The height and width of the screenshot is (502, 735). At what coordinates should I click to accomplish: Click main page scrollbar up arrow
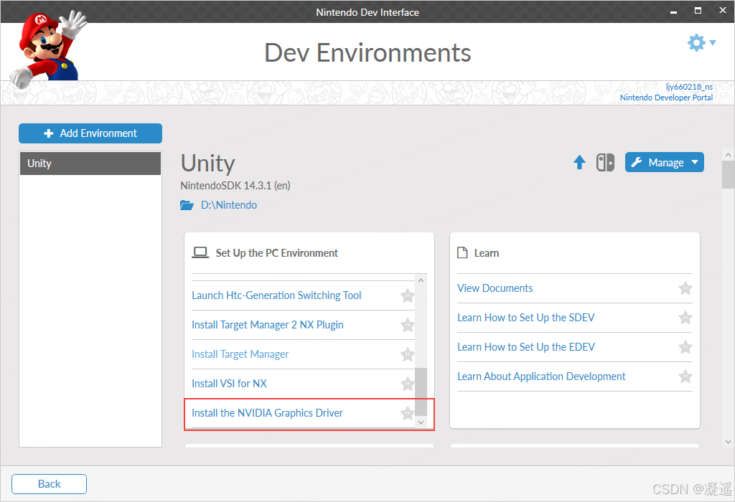[728, 155]
